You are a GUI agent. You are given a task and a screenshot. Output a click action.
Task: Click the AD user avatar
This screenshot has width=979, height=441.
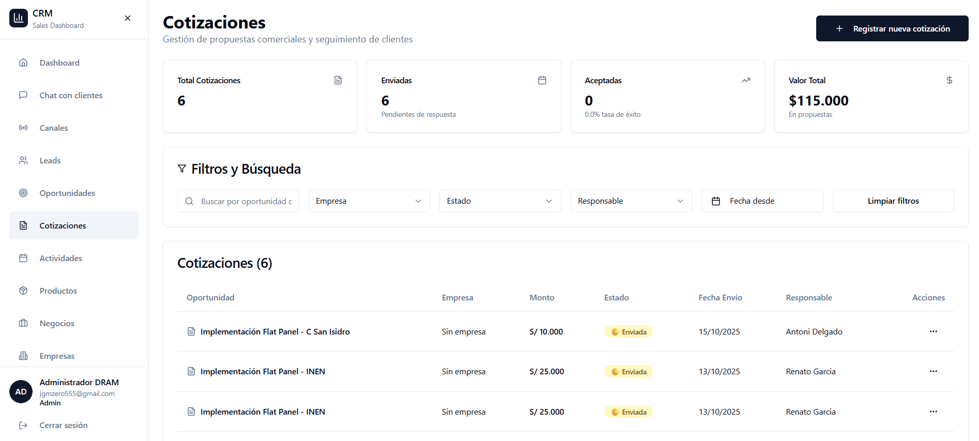pos(21,392)
